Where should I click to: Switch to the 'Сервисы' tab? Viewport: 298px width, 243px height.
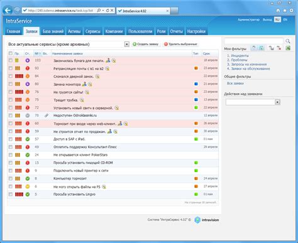click(93, 31)
